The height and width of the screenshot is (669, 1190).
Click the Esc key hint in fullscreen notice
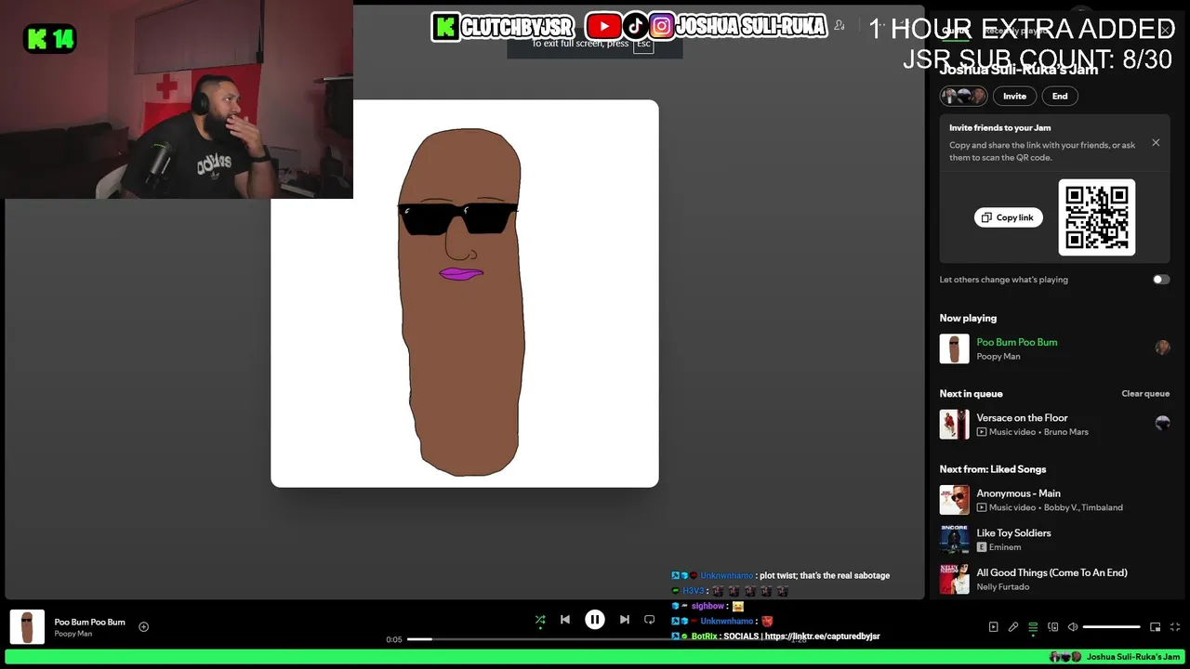[643, 44]
